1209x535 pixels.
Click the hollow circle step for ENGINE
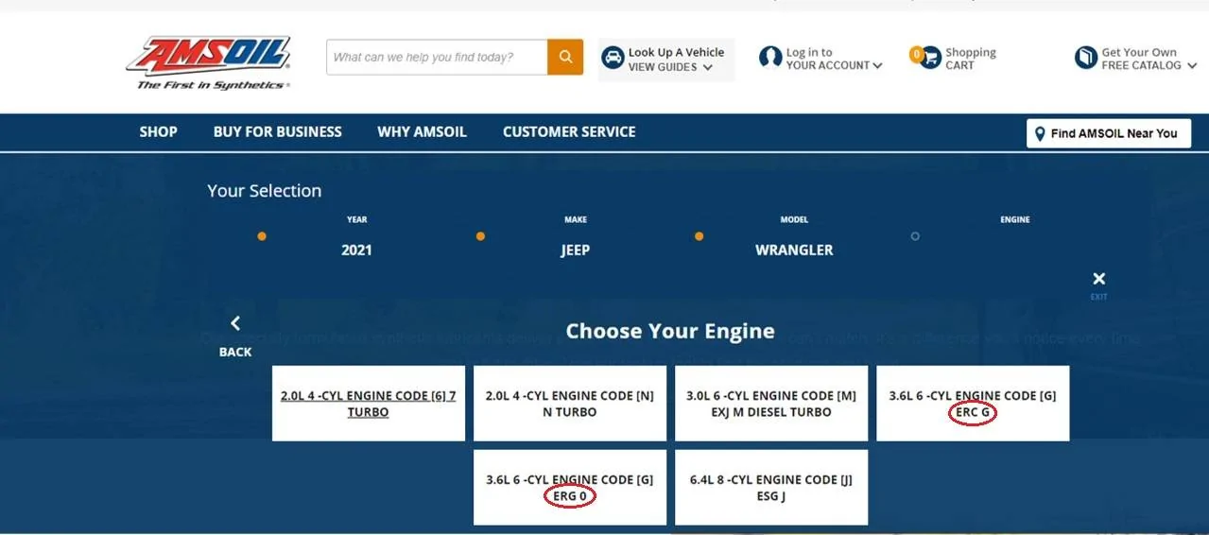pyautogui.click(x=915, y=236)
